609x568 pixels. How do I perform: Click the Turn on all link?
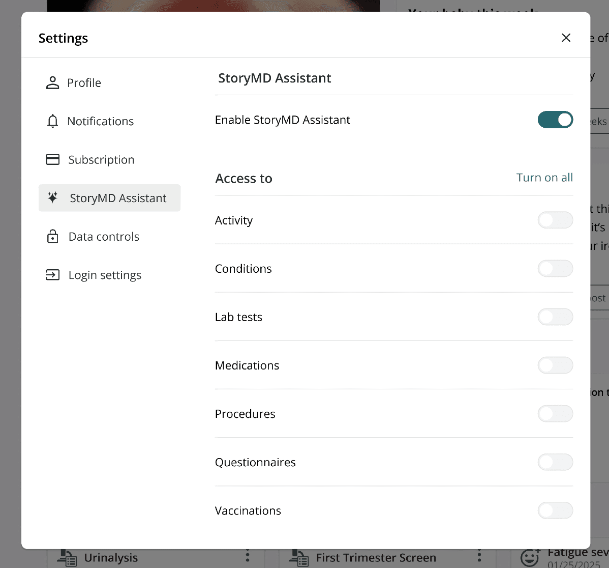point(544,178)
